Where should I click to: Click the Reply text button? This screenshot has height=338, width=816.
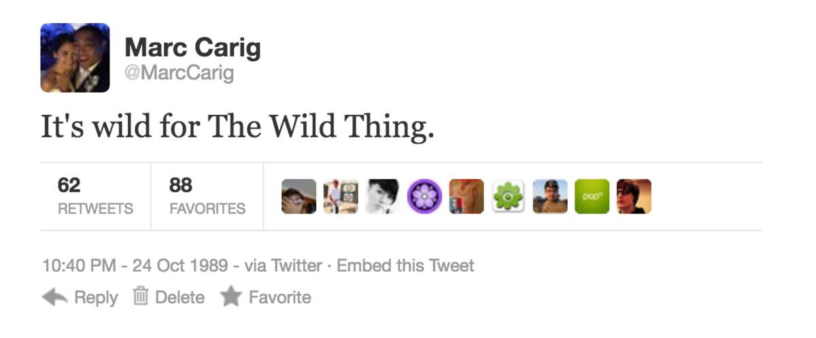pyautogui.click(x=96, y=297)
